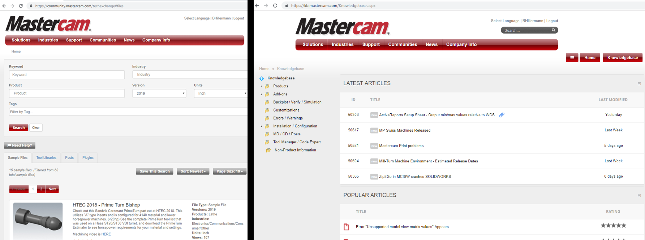
Task: Click the padlock icon beside kb.mastercam.com URL
Action: click(287, 5)
